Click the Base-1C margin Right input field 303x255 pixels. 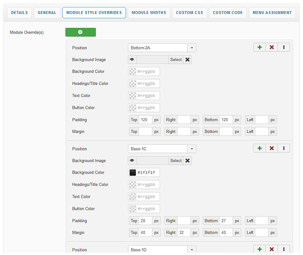[x=184, y=232]
